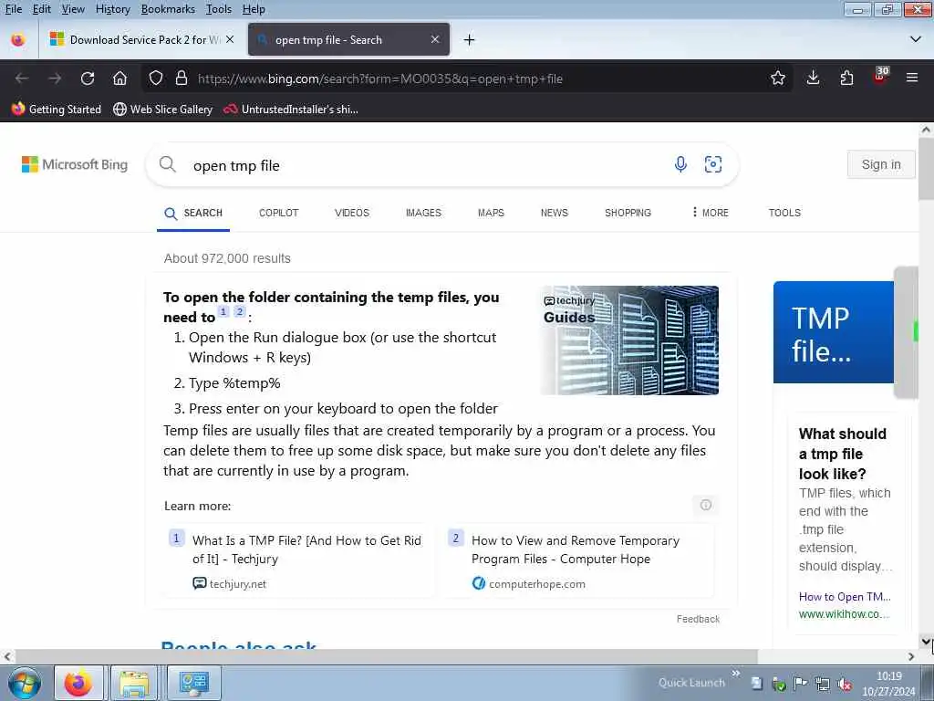This screenshot has width=934, height=701.
Task: Switch to the IMAGES results tab
Action: [x=423, y=213]
